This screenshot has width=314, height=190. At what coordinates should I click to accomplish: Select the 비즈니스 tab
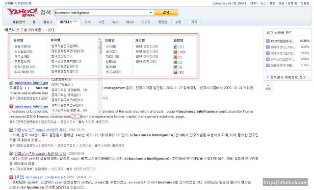(69, 22)
